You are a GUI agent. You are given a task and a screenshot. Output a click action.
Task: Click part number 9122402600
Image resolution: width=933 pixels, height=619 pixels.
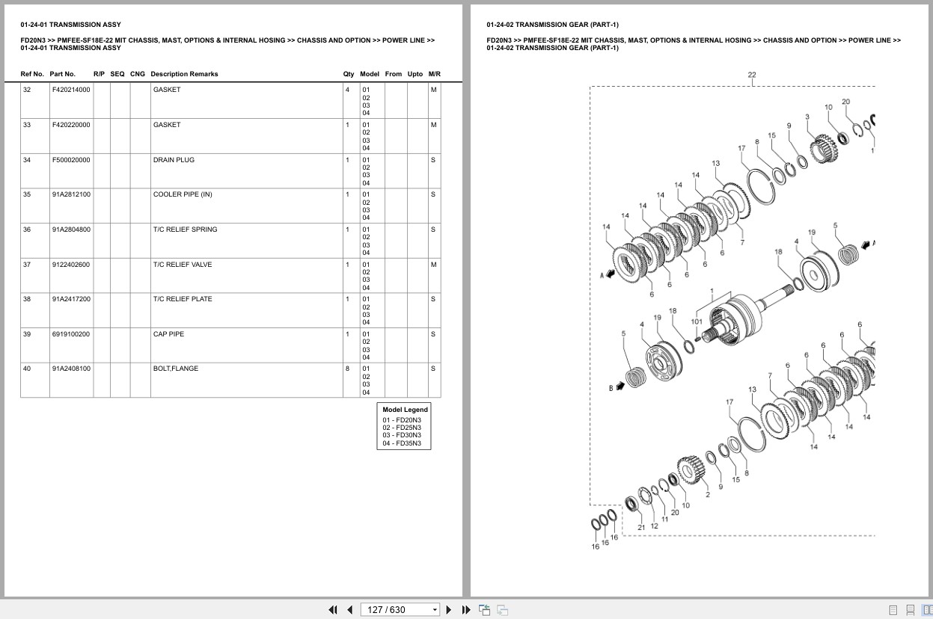point(71,265)
